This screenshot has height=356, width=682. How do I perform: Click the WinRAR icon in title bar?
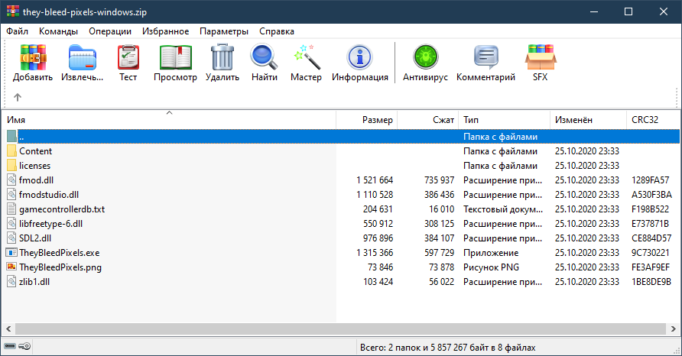point(12,11)
